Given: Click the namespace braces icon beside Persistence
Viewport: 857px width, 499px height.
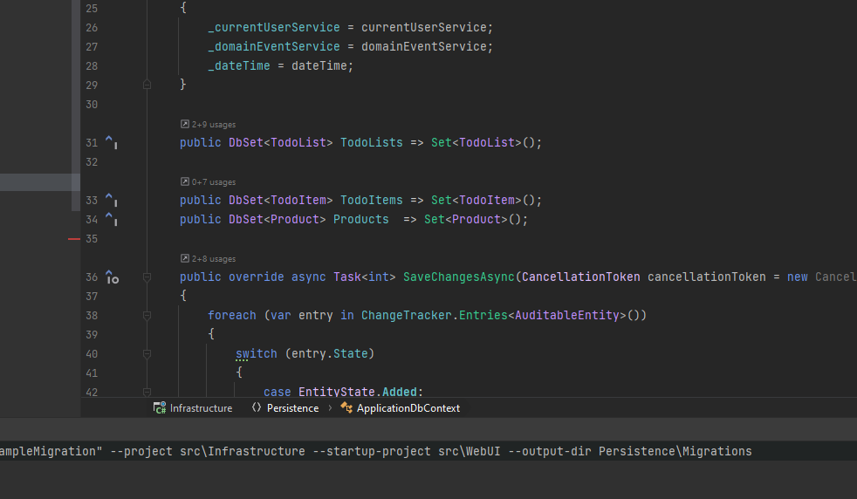Looking at the screenshot, I should pos(257,407).
